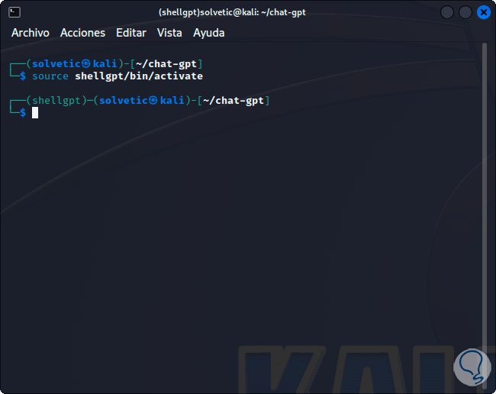Screen dimensions: 496x394
Task: Open the Editar menu
Action: point(131,33)
